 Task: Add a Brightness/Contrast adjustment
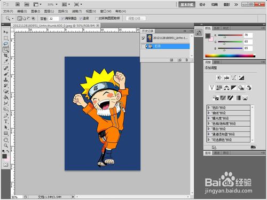click(x=219, y=78)
